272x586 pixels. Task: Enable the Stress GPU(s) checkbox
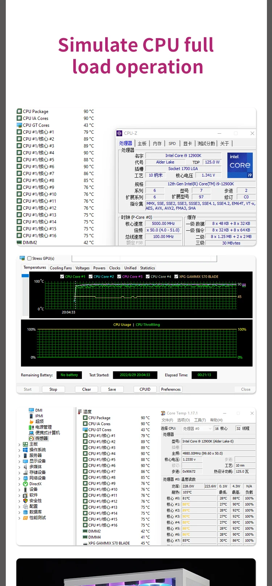point(29,258)
